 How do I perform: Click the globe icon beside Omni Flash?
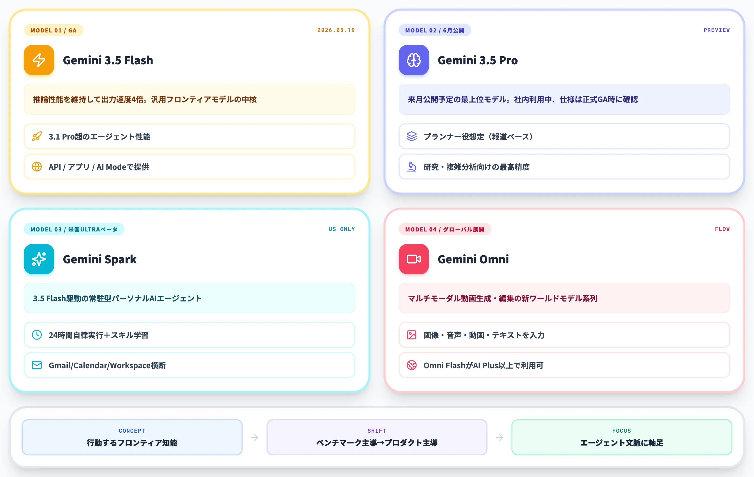coord(412,365)
